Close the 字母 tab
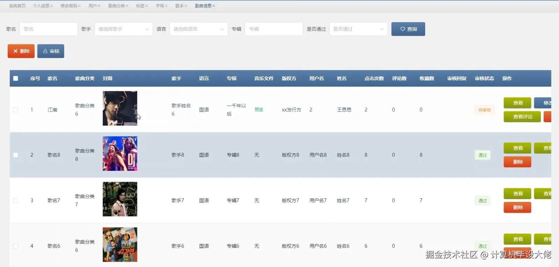The image size is (559, 267). click(x=166, y=6)
